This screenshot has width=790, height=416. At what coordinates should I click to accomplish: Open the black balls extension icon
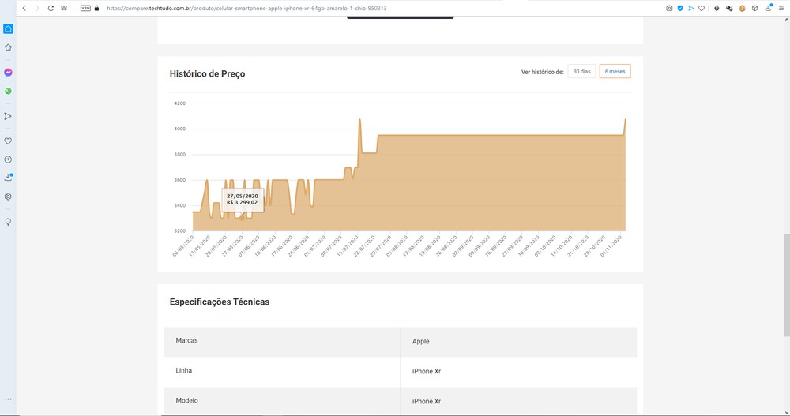[729, 8]
